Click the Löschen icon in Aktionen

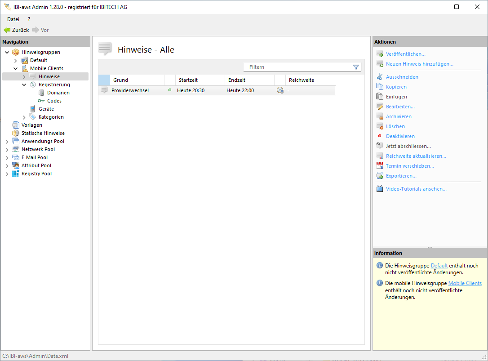point(380,126)
